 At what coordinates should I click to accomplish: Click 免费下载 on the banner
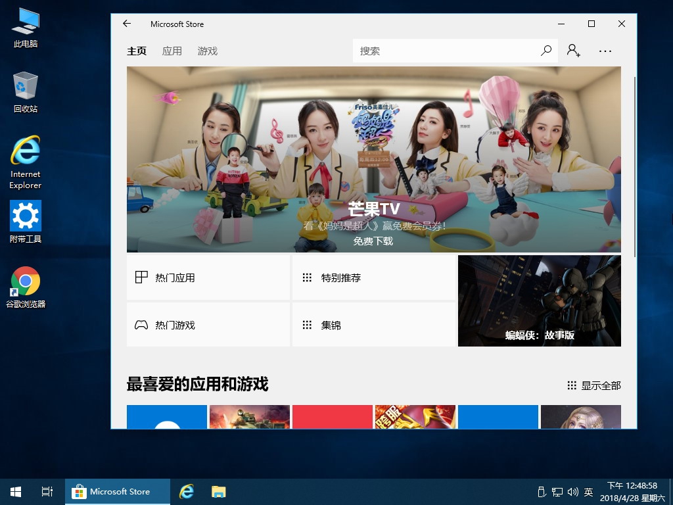tap(373, 241)
